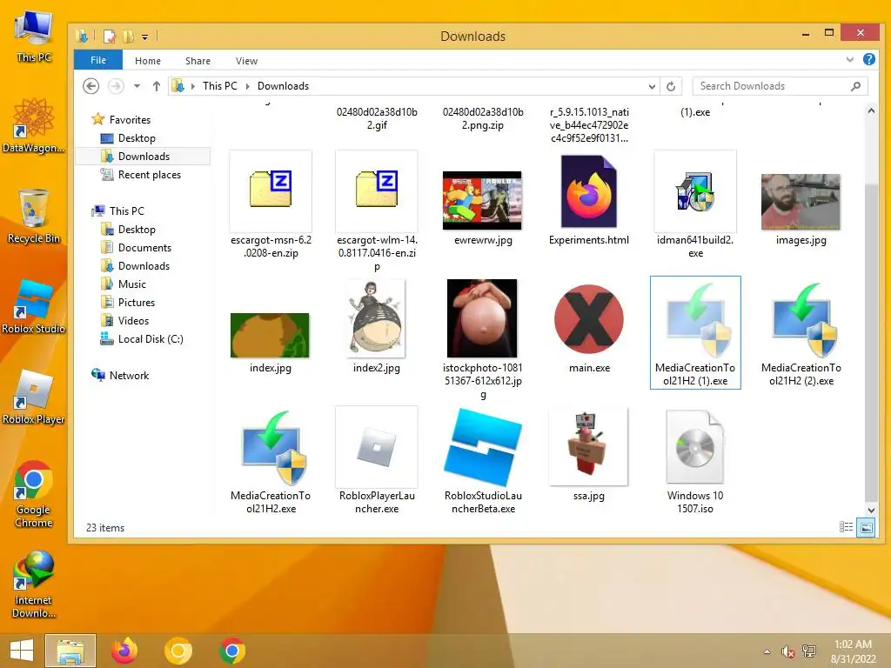Open the View ribbon tab
The image size is (891, 668).
pyautogui.click(x=246, y=61)
